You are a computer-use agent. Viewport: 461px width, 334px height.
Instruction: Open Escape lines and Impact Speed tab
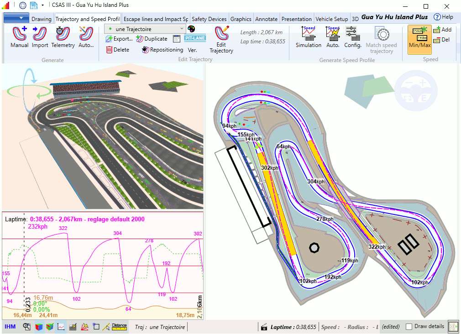[x=156, y=19]
